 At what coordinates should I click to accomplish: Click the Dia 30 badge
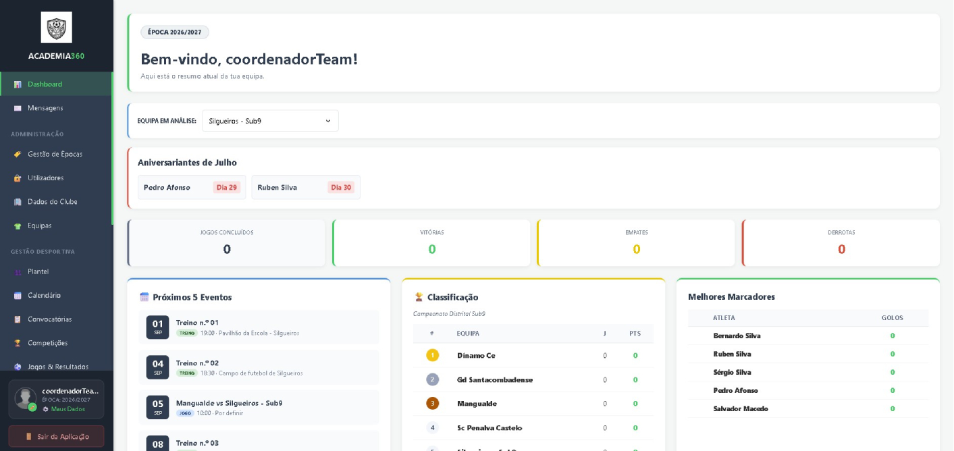(x=341, y=188)
